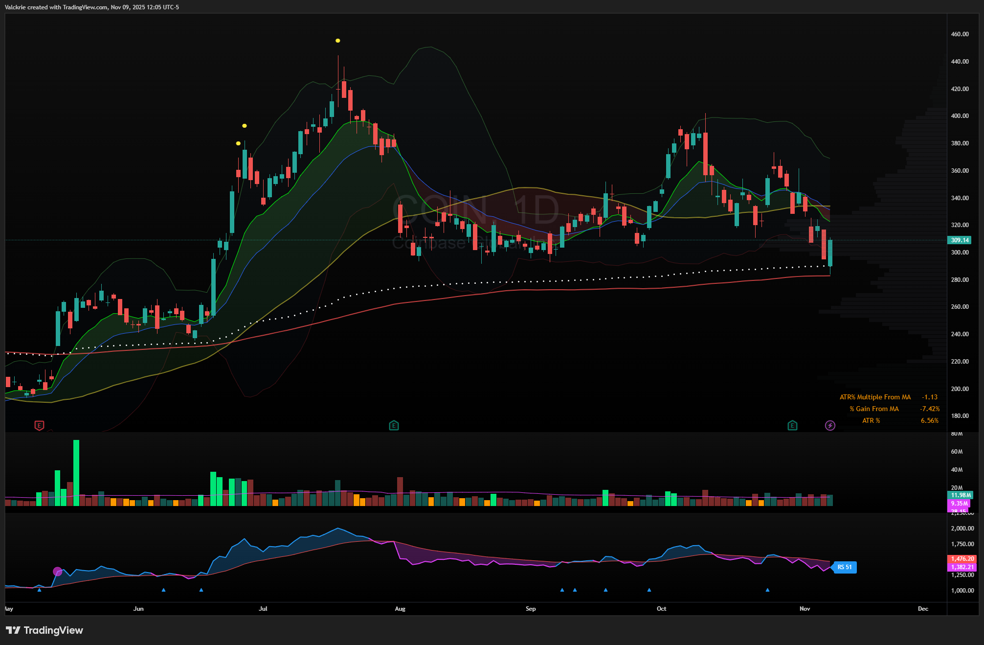
Task: Click the Jul label on time axis
Action: coord(263,609)
